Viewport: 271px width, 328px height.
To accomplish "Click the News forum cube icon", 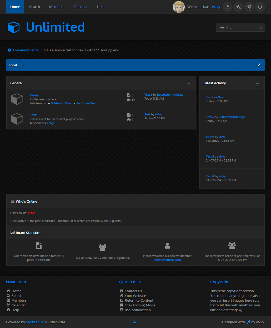I will point(17,99).
